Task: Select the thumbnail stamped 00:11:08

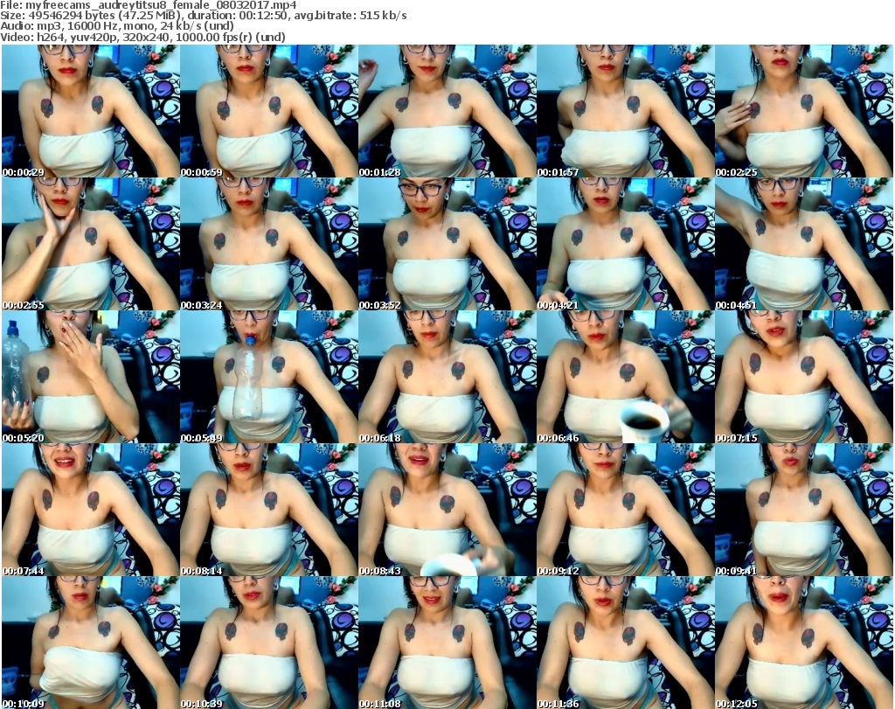Action: pos(447,643)
